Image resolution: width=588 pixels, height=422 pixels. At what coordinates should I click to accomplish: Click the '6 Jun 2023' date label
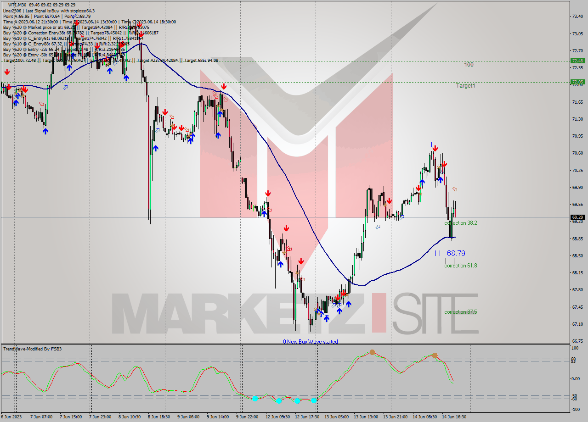[x=11, y=417]
